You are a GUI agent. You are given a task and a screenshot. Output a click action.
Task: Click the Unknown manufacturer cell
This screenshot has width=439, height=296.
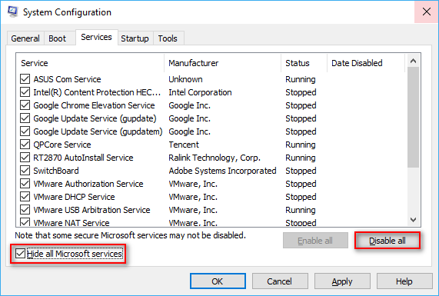(x=185, y=79)
